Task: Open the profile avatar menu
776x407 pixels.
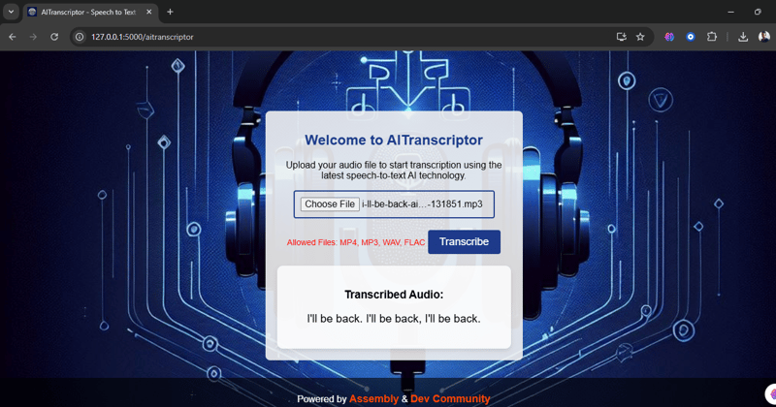Action: click(764, 37)
